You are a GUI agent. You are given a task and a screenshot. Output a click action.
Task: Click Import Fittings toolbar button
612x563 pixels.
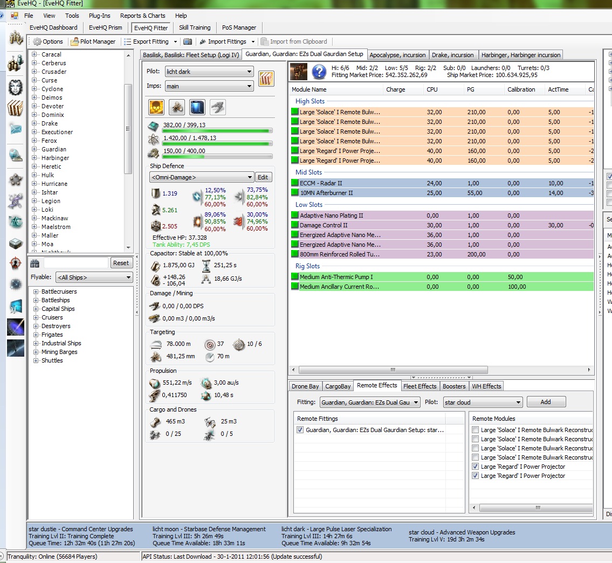point(223,41)
